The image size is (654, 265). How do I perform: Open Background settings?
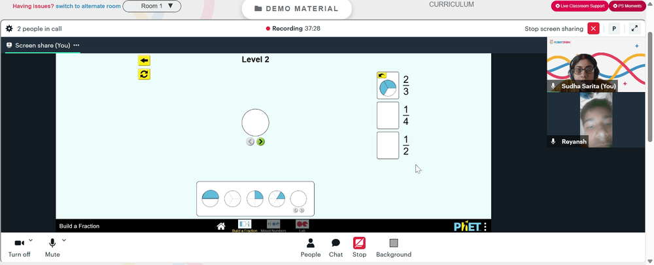[x=394, y=247]
